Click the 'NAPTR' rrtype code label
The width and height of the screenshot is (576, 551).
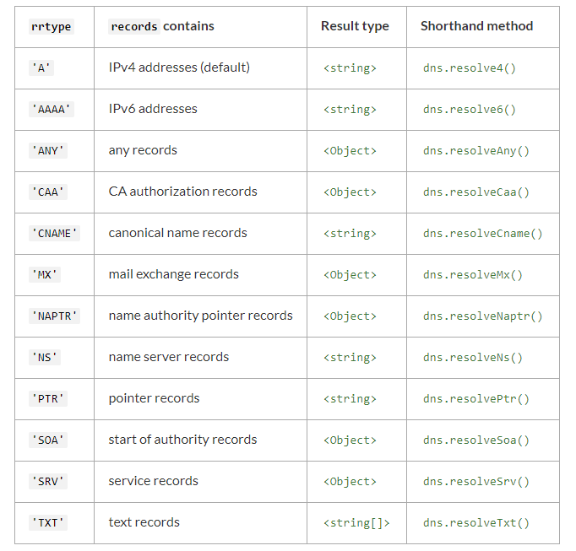tap(54, 316)
